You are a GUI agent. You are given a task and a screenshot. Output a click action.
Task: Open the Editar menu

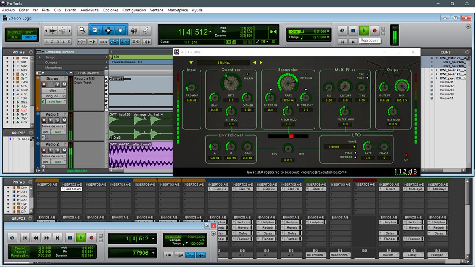tap(24, 10)
